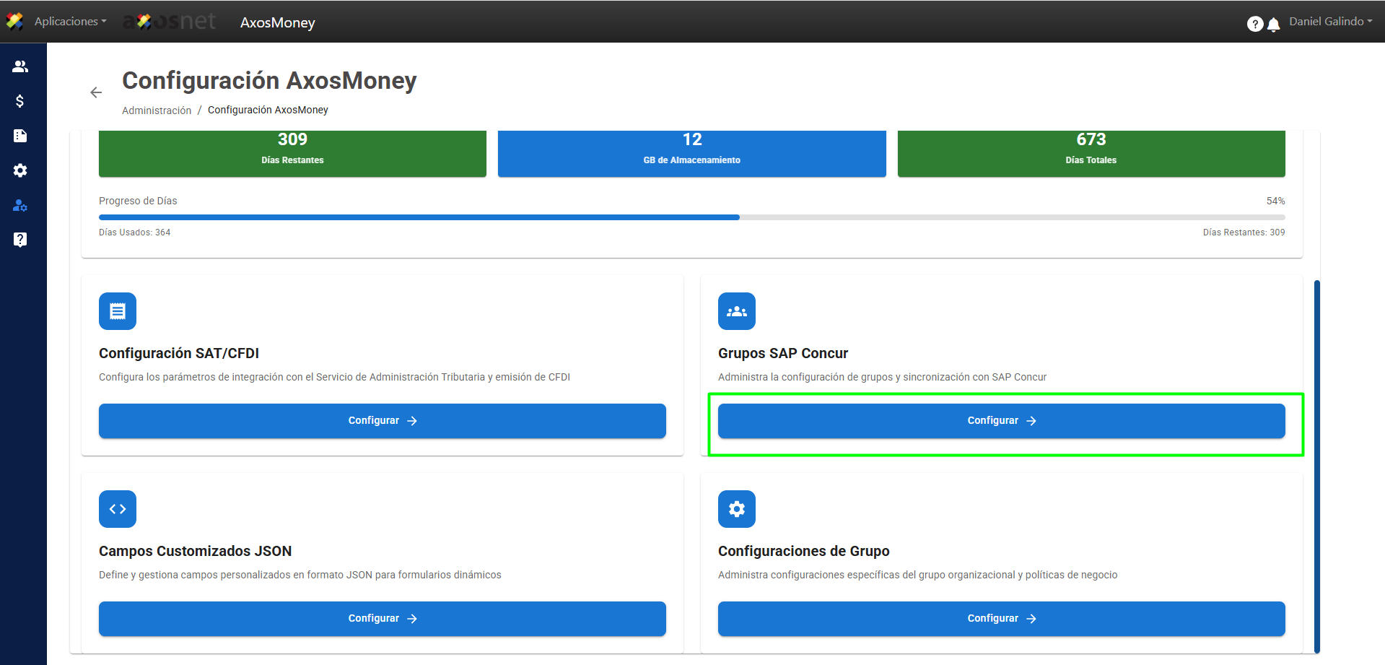Click the JSON code brackets card icon

tap(118, 509)
